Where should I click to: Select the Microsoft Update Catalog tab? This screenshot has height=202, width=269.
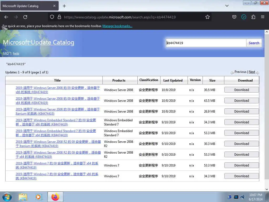pos(29,6)
